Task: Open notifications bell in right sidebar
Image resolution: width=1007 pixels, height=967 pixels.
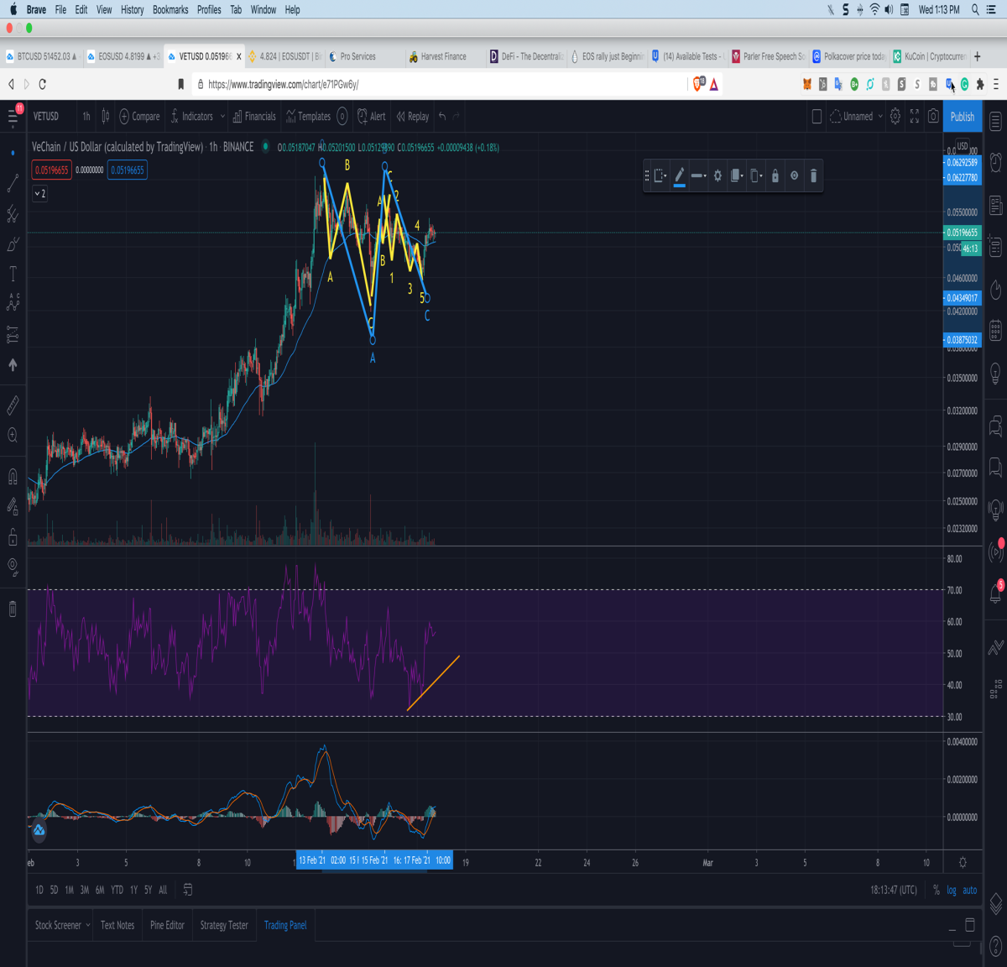Action: [x=995, y=593]
